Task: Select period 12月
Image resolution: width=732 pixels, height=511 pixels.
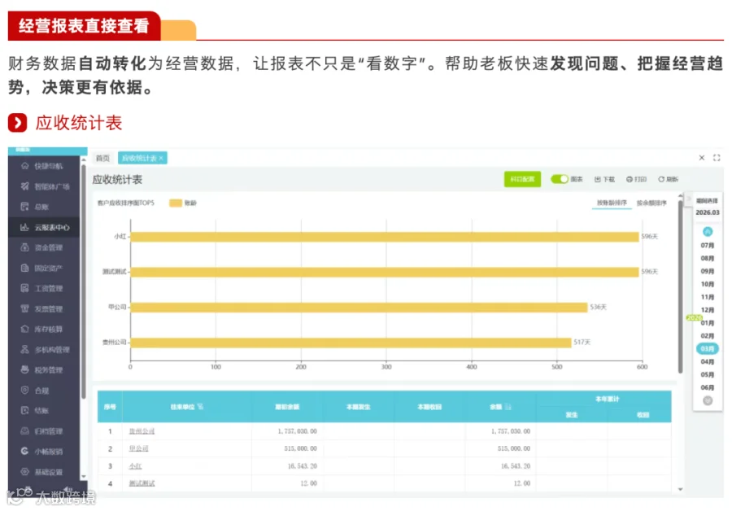Action: 708,310
